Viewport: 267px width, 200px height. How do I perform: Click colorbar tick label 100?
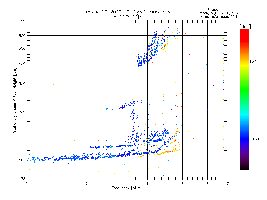coord(253,61)
